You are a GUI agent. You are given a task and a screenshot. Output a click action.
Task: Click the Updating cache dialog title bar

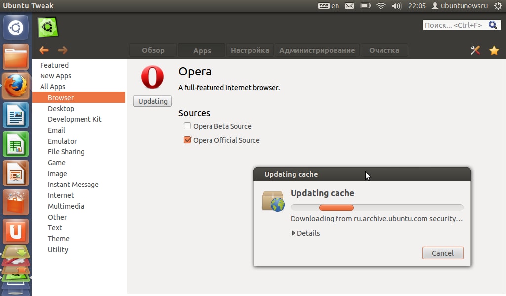click(362, 174)
